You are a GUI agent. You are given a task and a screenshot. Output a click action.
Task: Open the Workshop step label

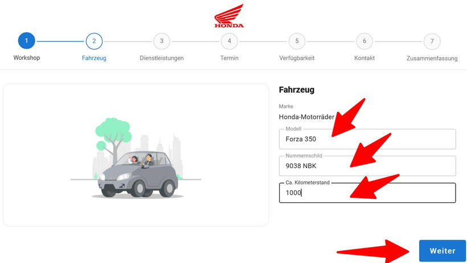click(x=27, y=57)
